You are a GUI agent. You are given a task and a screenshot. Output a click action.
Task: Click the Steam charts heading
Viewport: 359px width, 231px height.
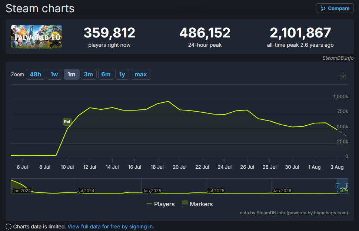point(40,9)
